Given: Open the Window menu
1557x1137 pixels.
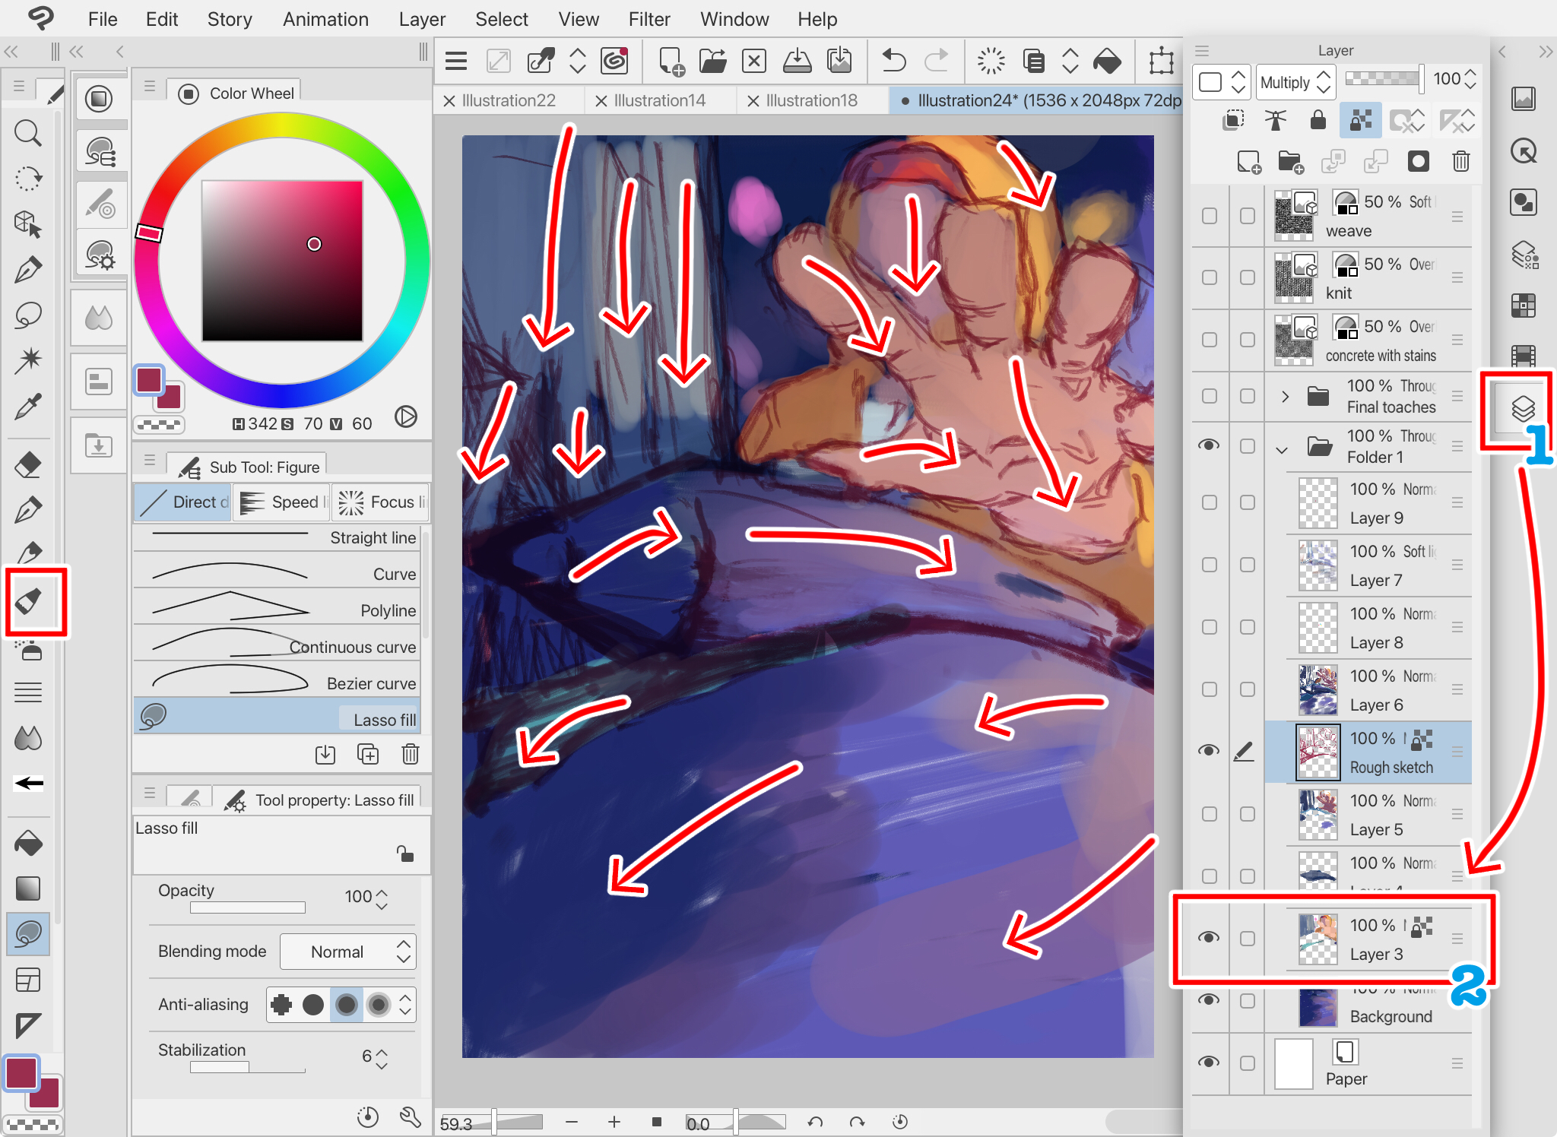Looking at the screenshot, I should pos(734,19).
